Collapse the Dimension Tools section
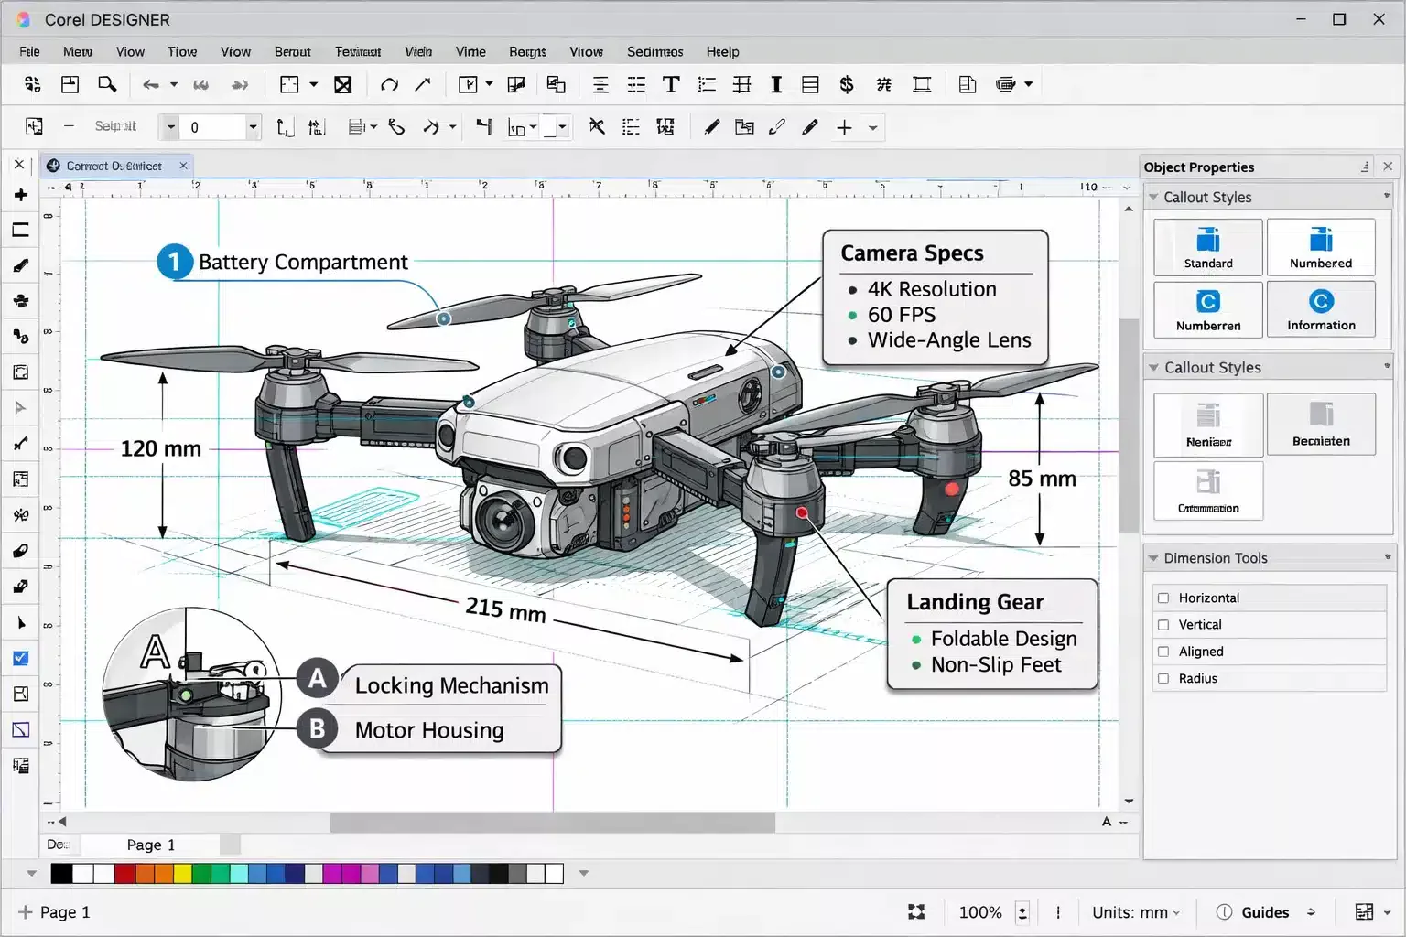 [x=1153, y=557]
